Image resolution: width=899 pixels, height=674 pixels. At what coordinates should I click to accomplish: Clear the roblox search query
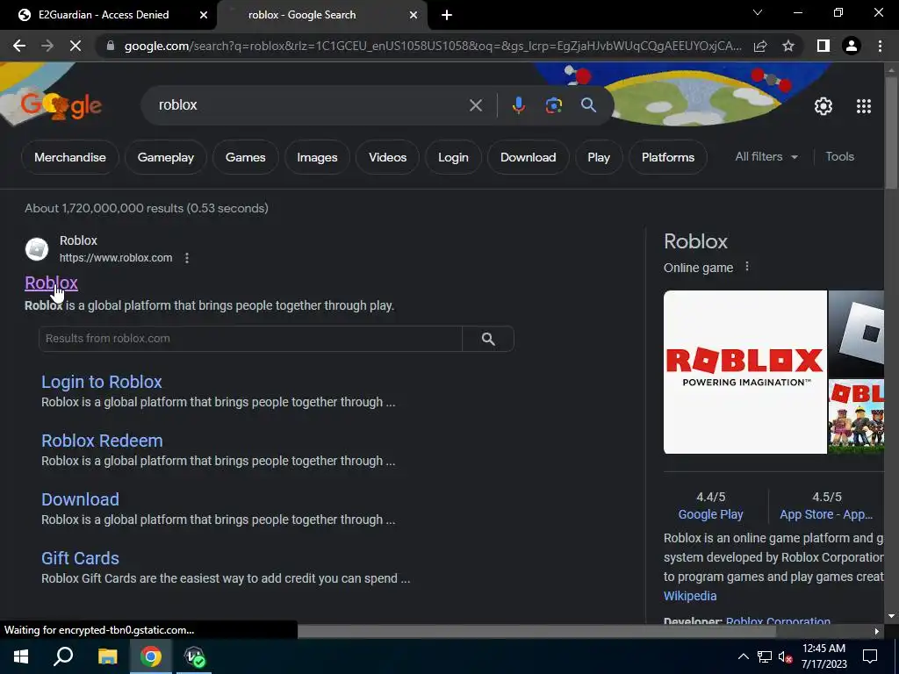pyautogui.click(x=475, y=105)
